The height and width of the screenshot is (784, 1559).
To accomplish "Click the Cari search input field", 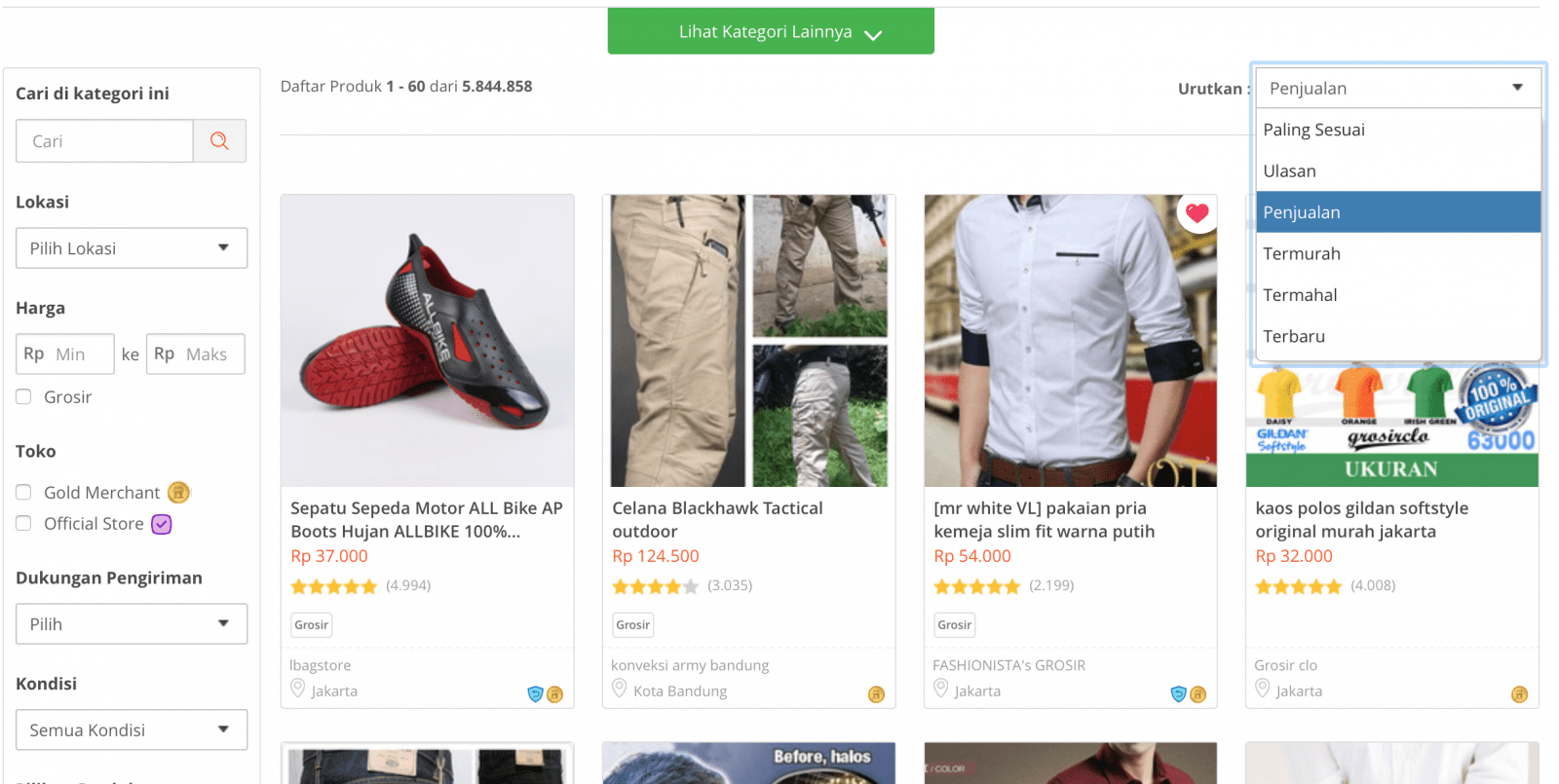I will click(x=104, y=141).
